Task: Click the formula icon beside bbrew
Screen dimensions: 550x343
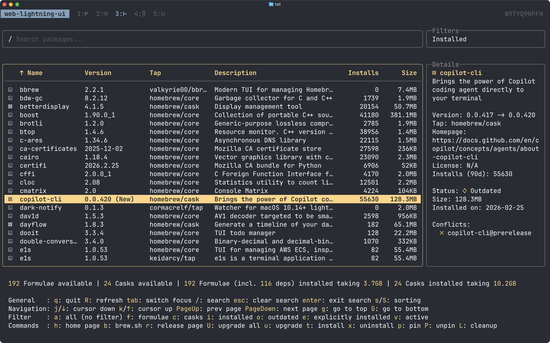Action: (10, 90)
